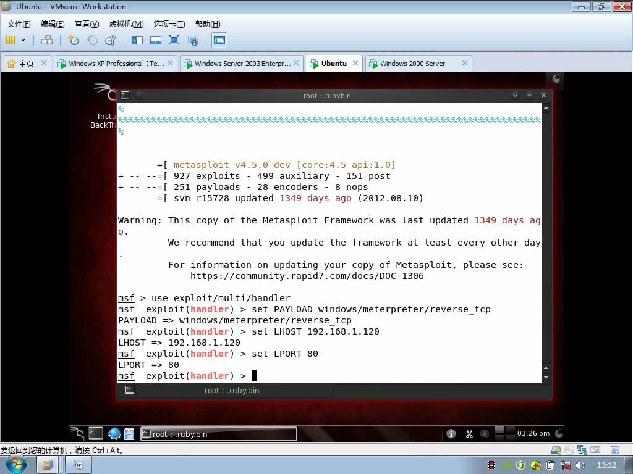Take a snapshot of the virtual machine
633x474 pixels.
click(73, 40)
